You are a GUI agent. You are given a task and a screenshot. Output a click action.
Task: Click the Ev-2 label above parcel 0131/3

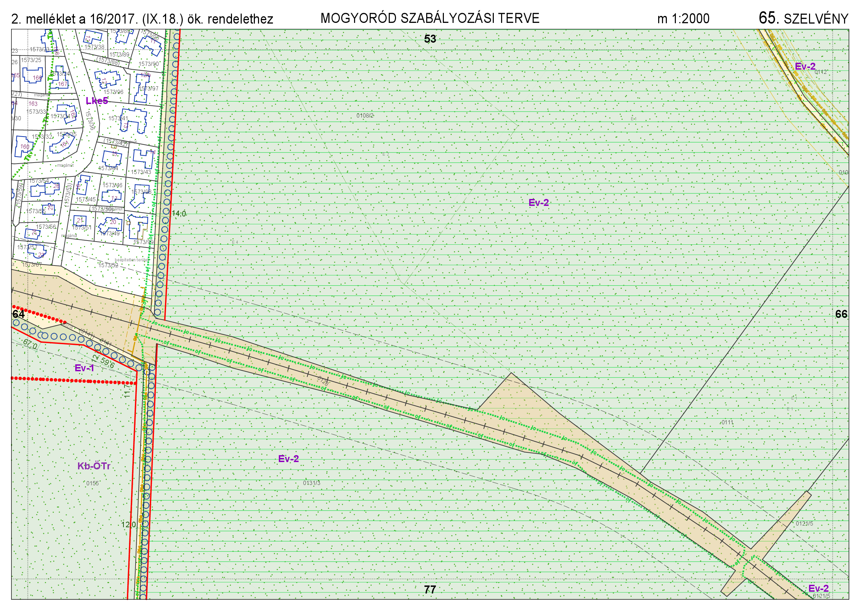[289, 459]
